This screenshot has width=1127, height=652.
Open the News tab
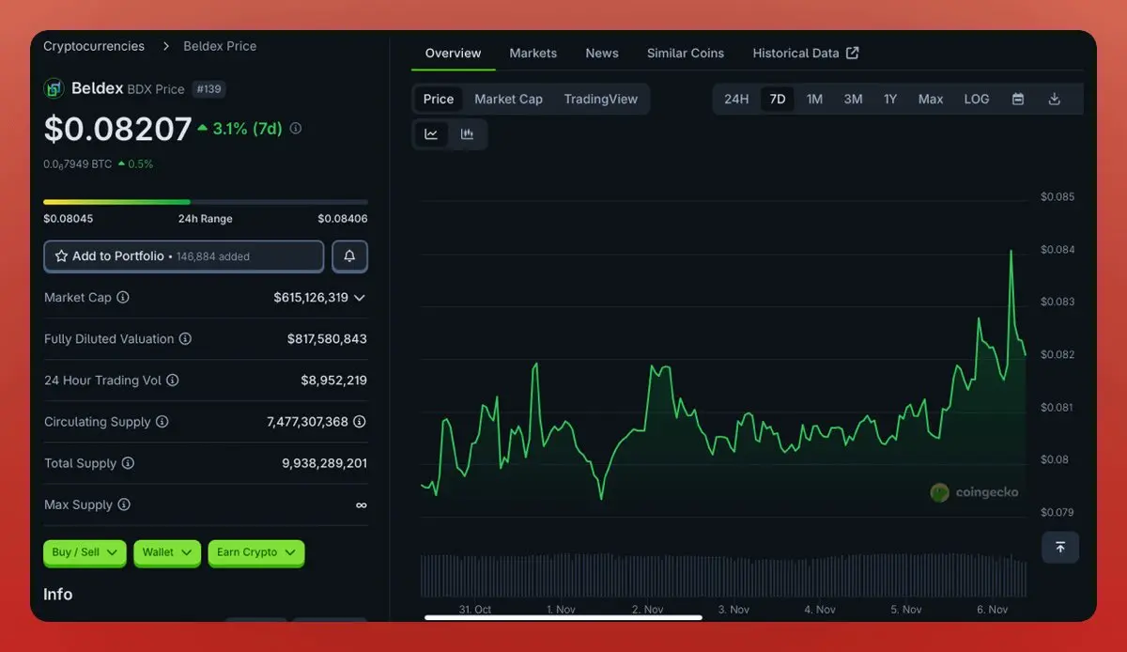602,53
